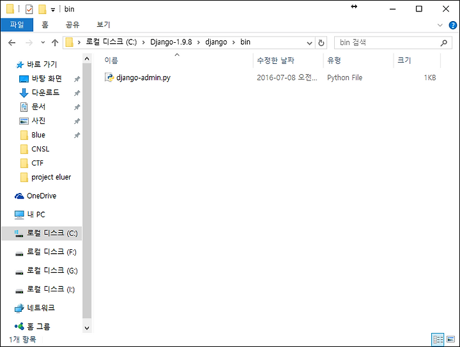The width and height of the screenshot is (460, 347).
Task: Open 문서 in the sidebar
Action: coord(38,107)
